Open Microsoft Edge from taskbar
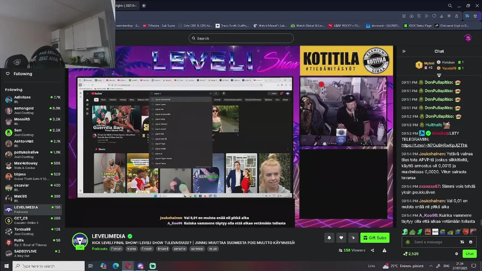 tap(116, 266)
